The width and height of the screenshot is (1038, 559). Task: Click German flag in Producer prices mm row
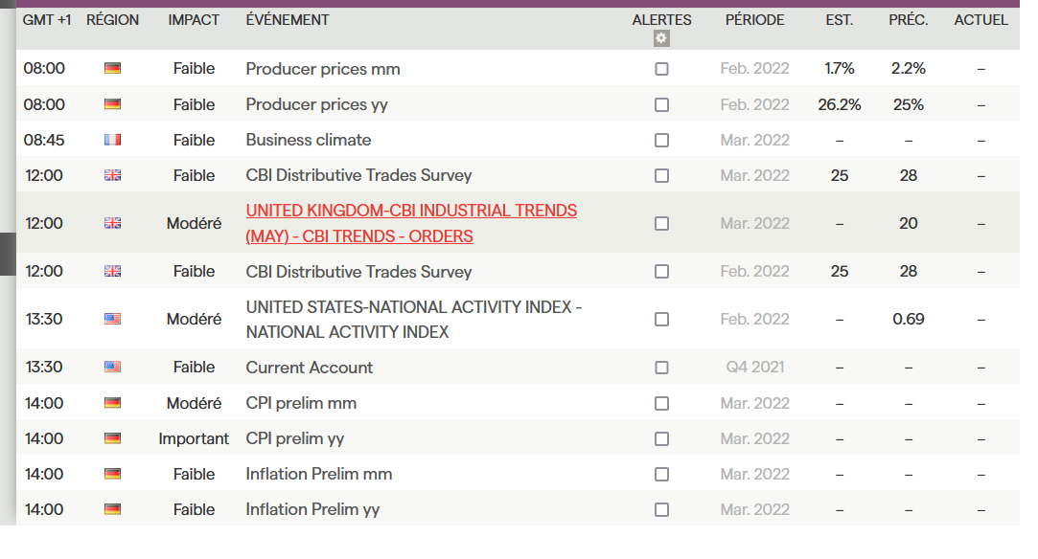point(112,69)
